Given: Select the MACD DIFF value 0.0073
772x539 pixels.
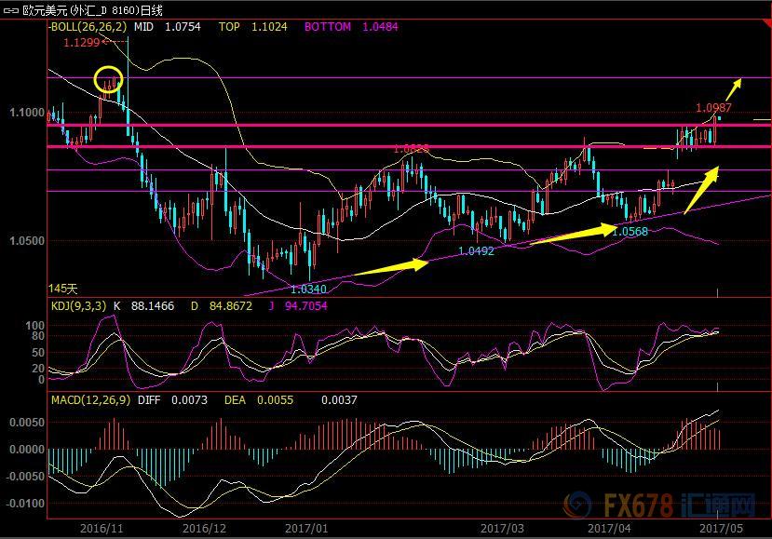Looking at the screenshot, I should coord(190,399).
